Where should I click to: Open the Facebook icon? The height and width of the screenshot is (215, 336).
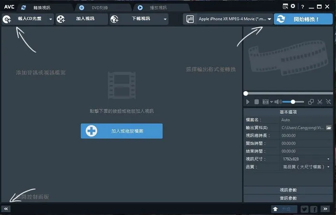314,209
